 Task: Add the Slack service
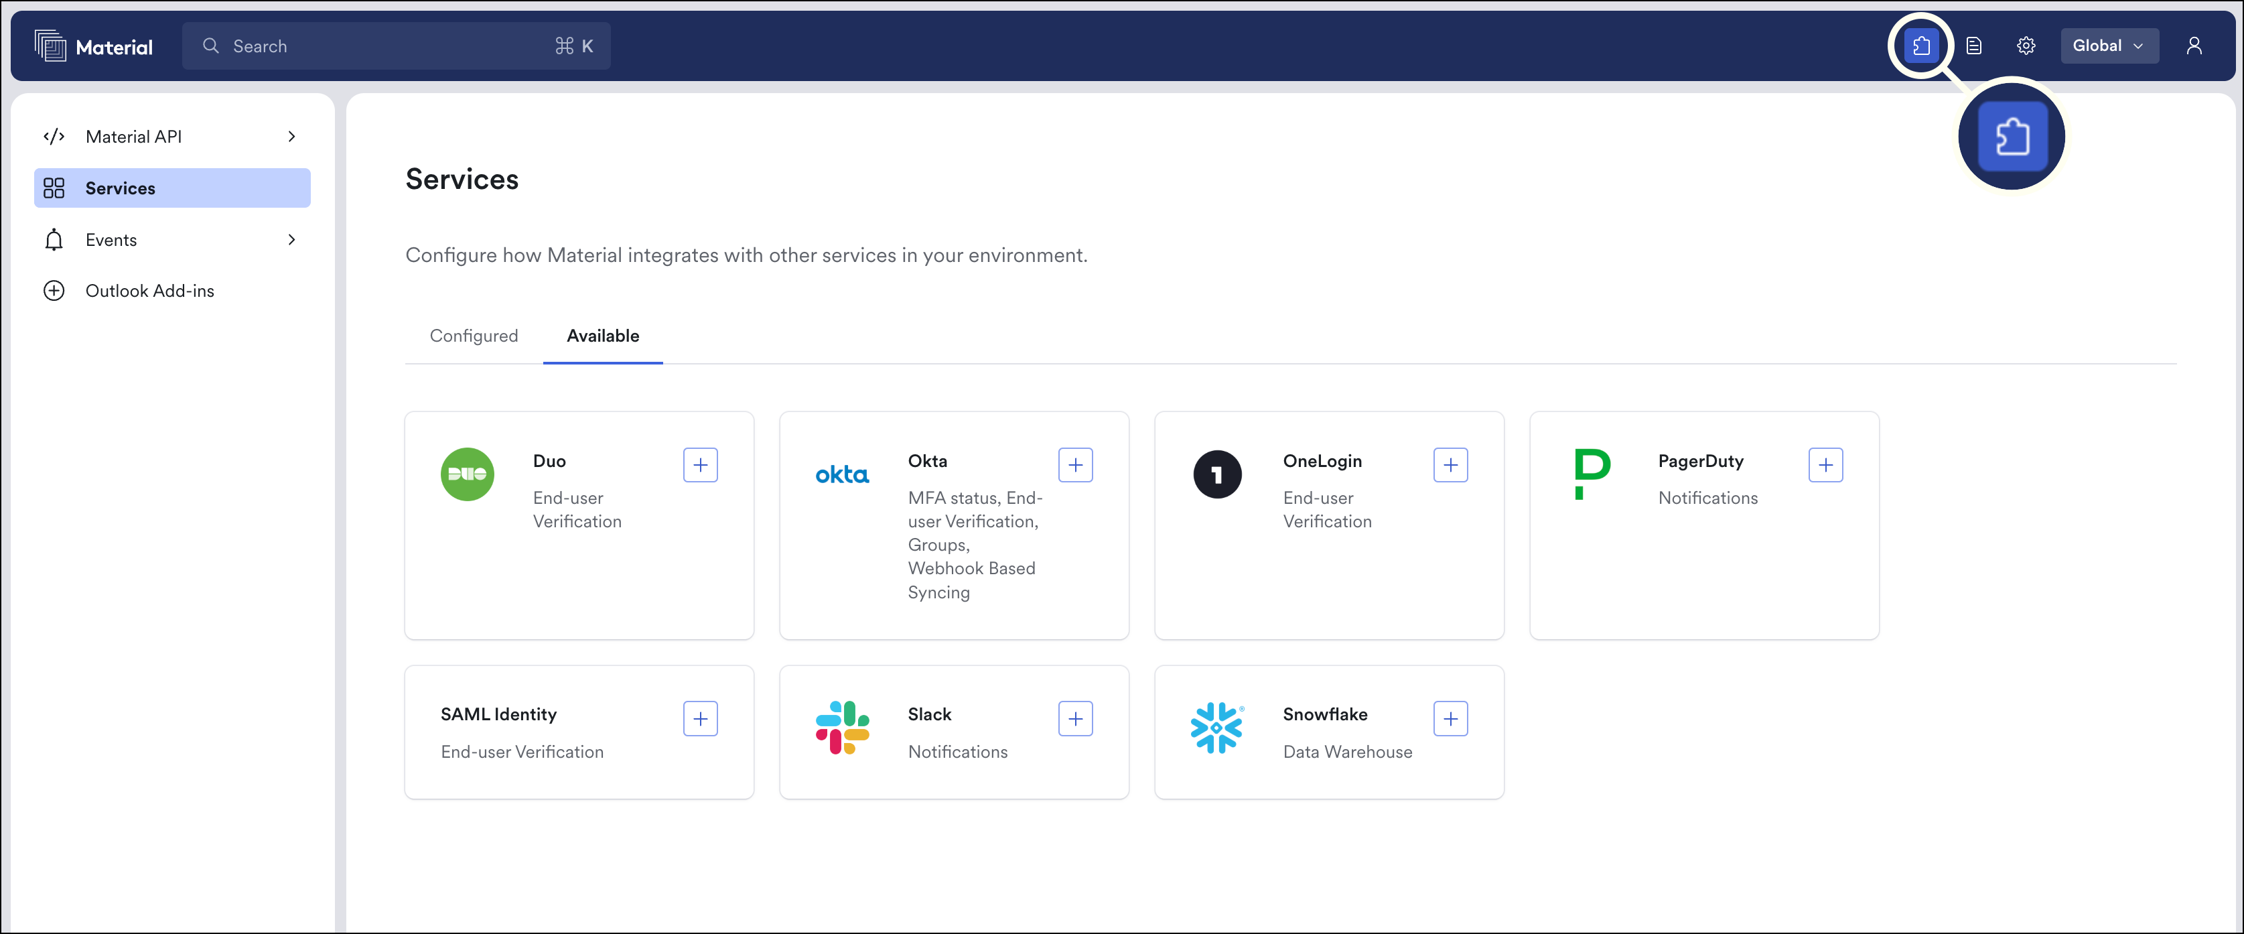pos(1076,719)
